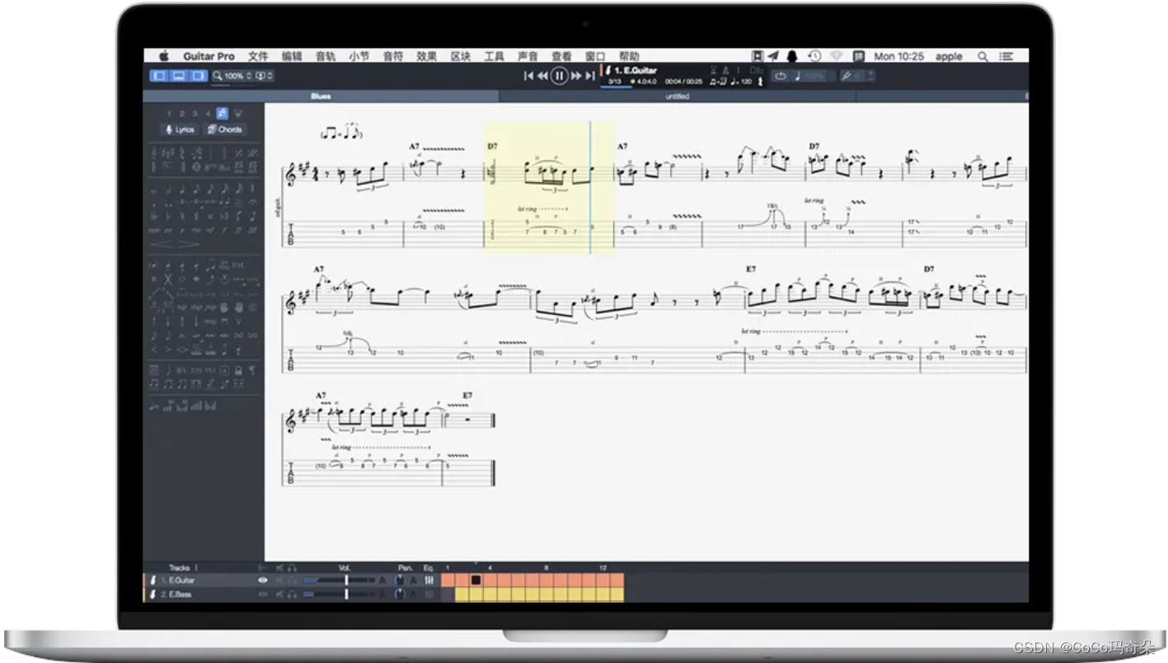Toggle the metronome icon
The height and width of the screenshot is (663, 1168).
click(725, 70)
